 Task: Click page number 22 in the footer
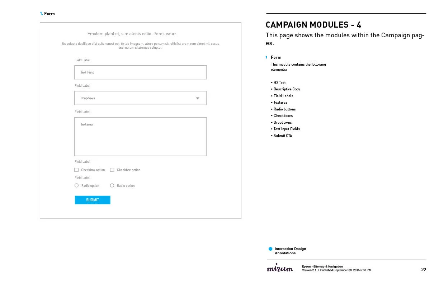point(424,270)
